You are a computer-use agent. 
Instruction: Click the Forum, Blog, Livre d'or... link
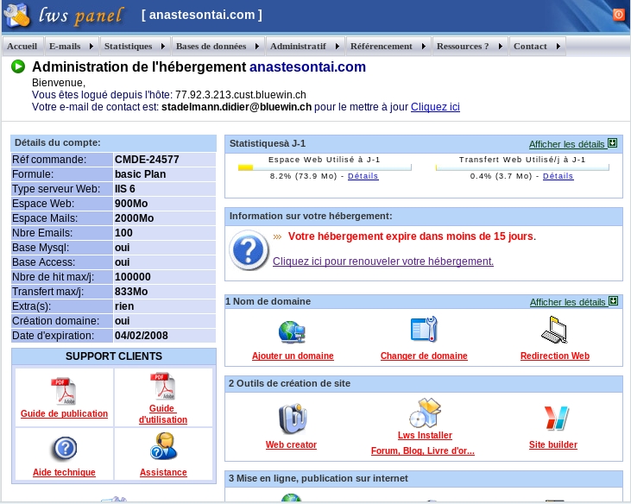tap(423, 450)
